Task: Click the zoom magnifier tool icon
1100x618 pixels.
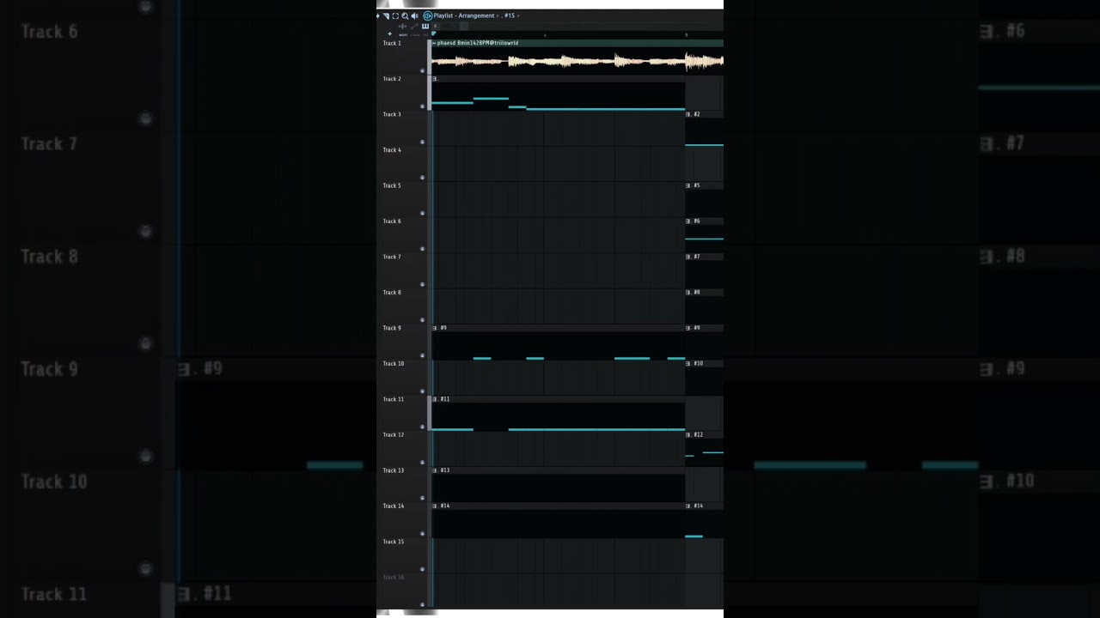Action: click(x=405, y=15)
